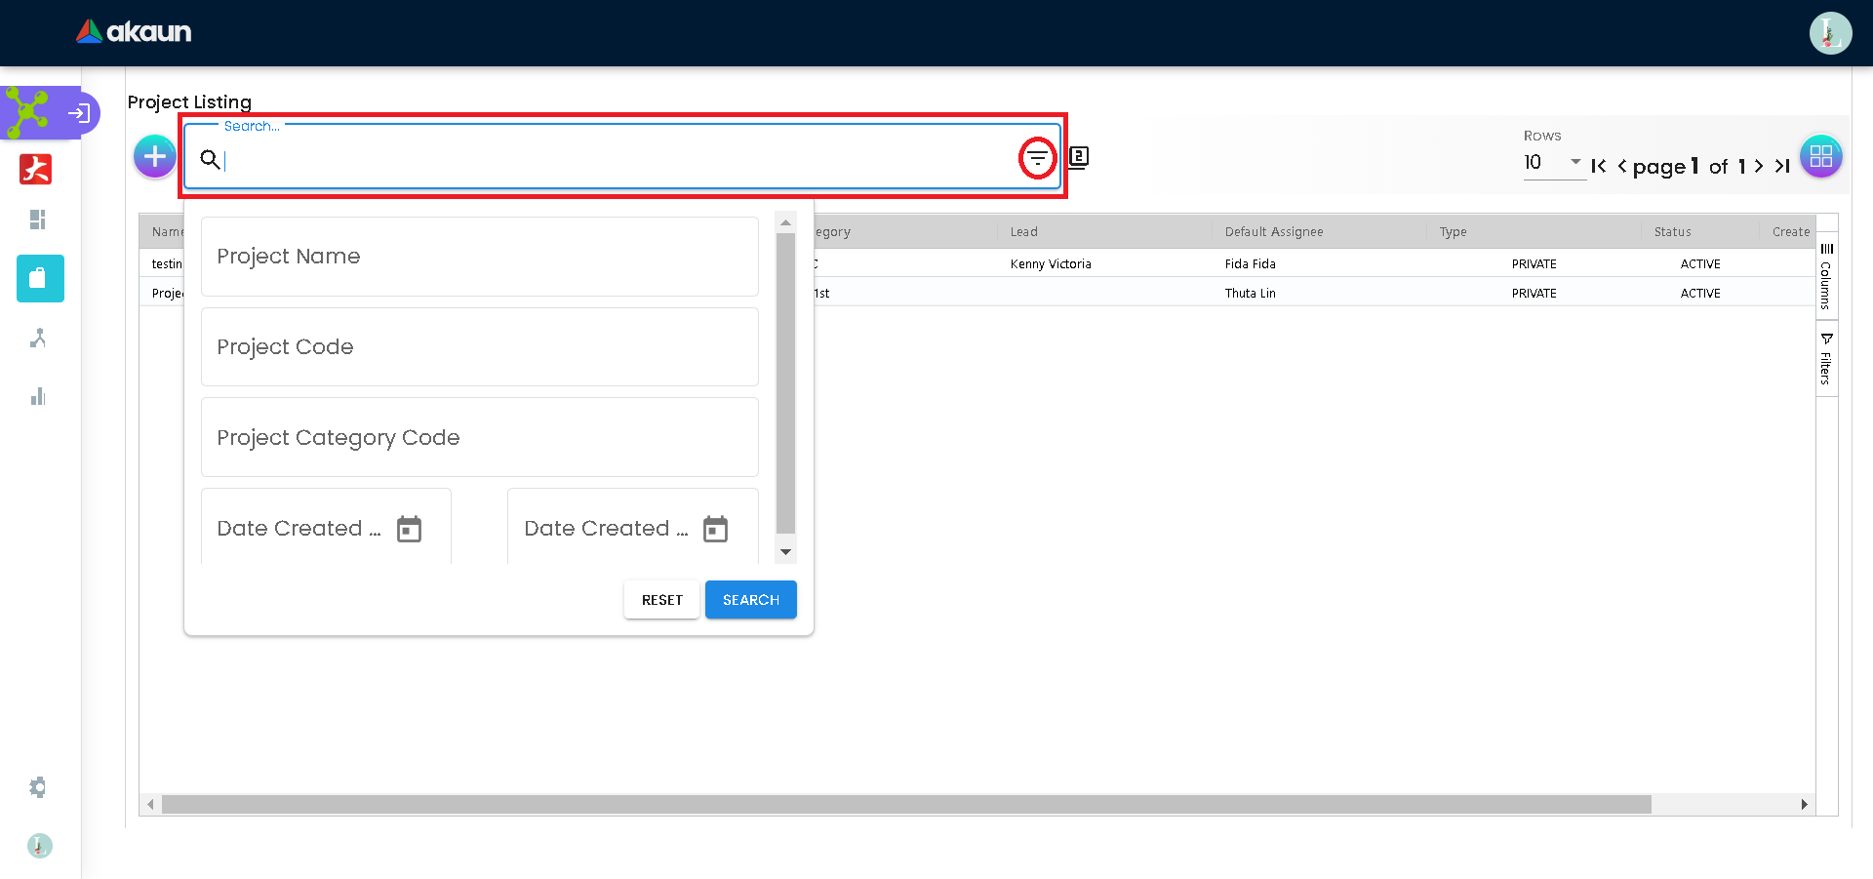Select the Fida Fida assignee cell

pos(1251,264)
